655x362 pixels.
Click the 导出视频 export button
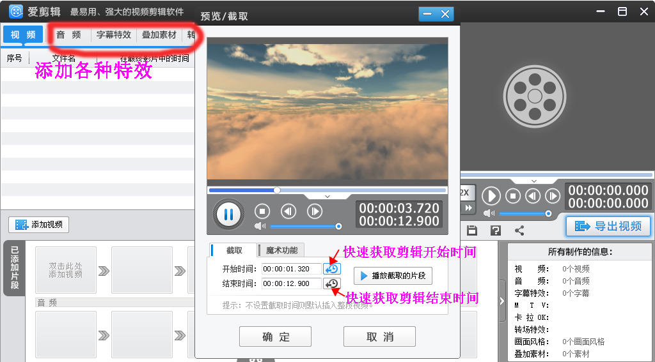(x=608, y=226)
